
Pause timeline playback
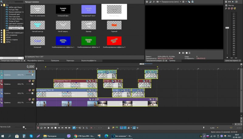(x=52, y=128)
